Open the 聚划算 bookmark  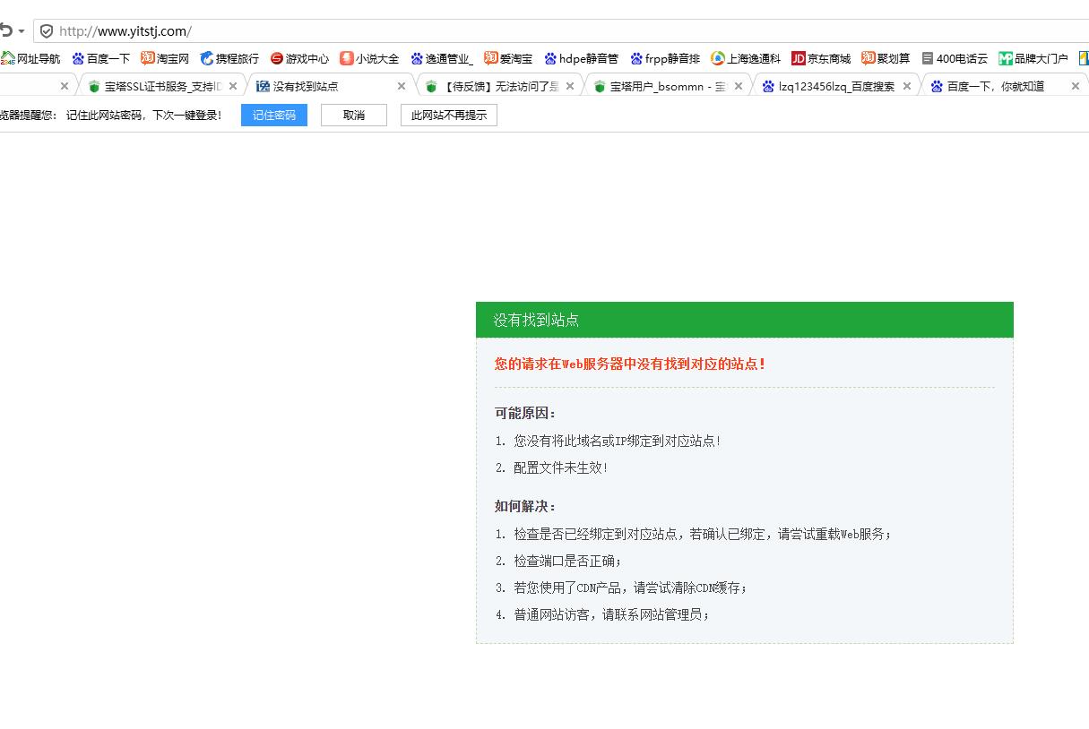click(886, 58)
